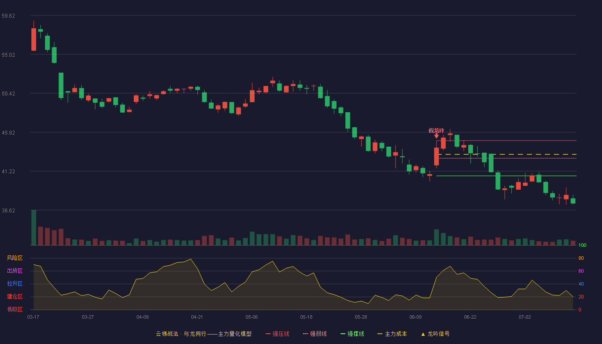Click the 风险区 zone label
The height and width of the screenshot is (344, 602).
tap(15, 258)
